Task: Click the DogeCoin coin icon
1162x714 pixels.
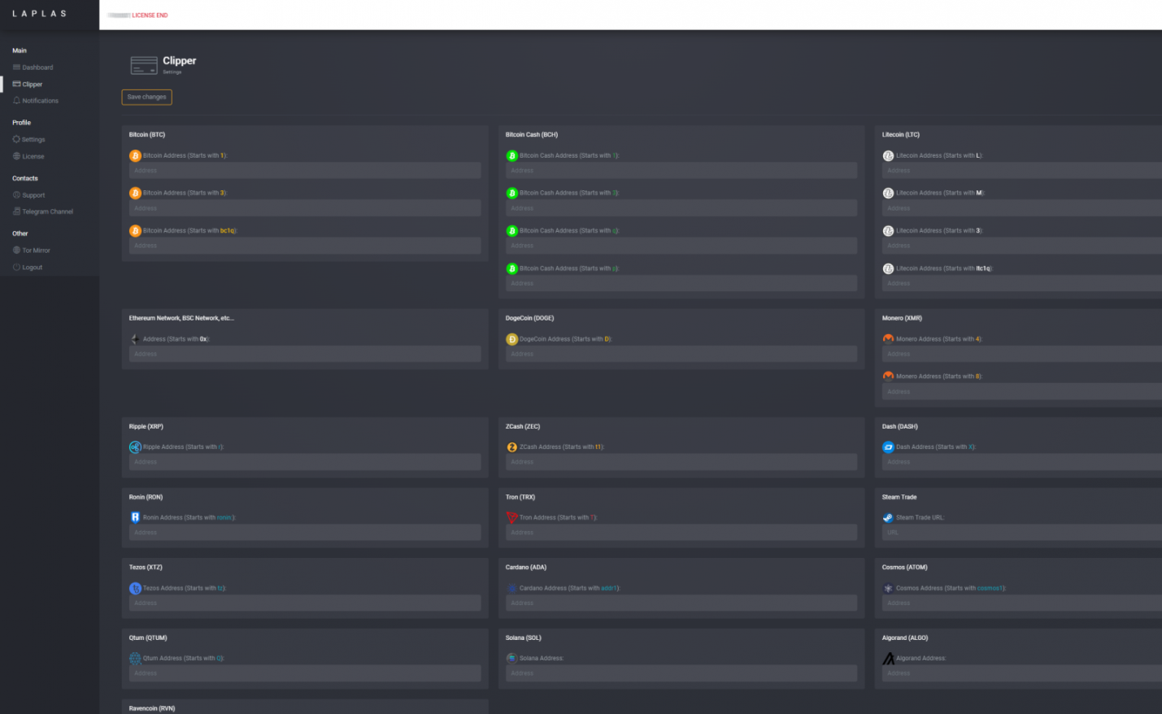Action: tap(512, 339)
